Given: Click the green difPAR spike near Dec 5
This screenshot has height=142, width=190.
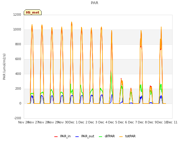Looking at the screenshot, I should [x=111, y=72].
